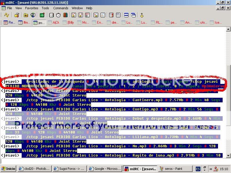
Task: Click the chat scrollbar up arrow
Action: pos(228,29)
